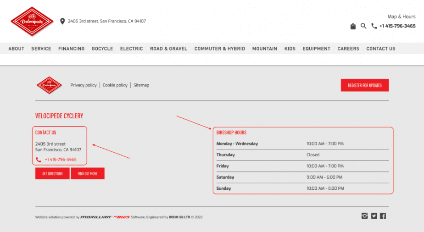424x232 pixels.
Task: Open the search magnifier icon
Action: (x=363, y=26)
